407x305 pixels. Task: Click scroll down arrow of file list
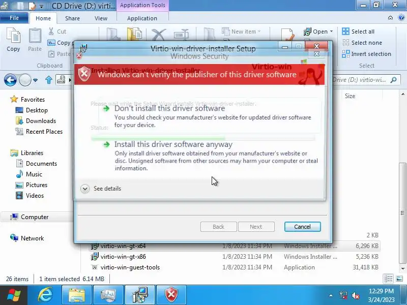403,269
